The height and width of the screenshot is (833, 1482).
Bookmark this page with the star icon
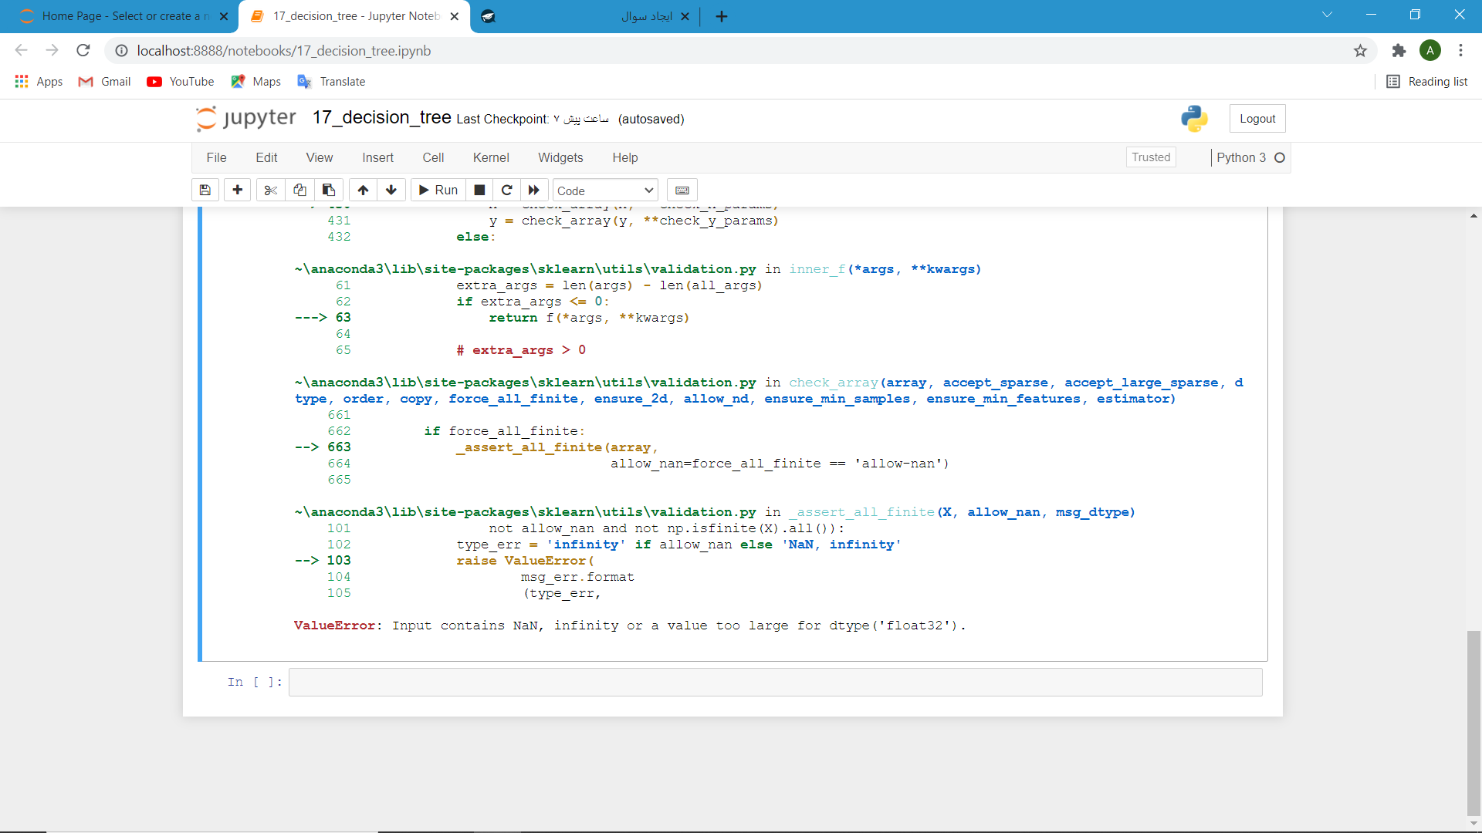click(x=1360, y=51)
